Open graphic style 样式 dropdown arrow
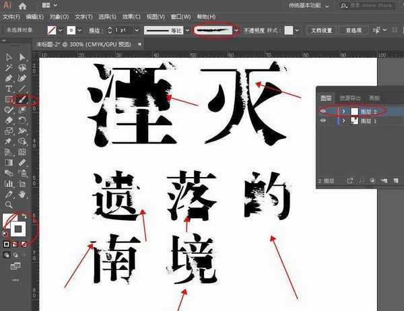Screen dimensions: 404x311 click(297, 30)
